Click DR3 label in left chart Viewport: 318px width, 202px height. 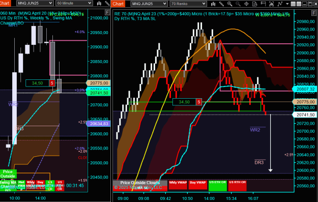coord(19,129)
